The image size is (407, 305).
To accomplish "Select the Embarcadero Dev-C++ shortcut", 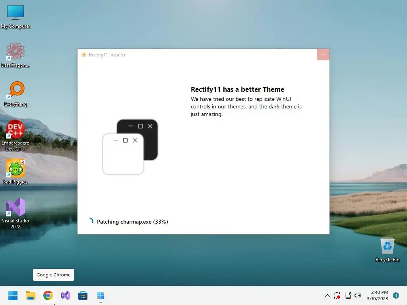I will point(16,135).
